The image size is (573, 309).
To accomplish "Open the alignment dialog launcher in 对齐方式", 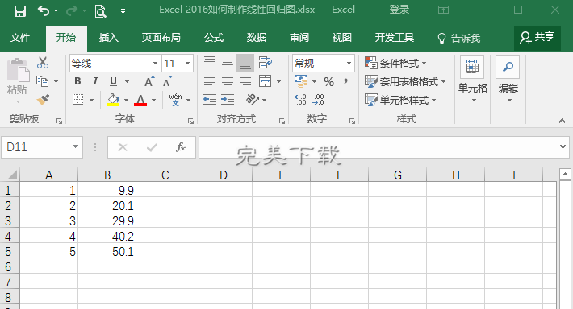I will tap(282, 121).
